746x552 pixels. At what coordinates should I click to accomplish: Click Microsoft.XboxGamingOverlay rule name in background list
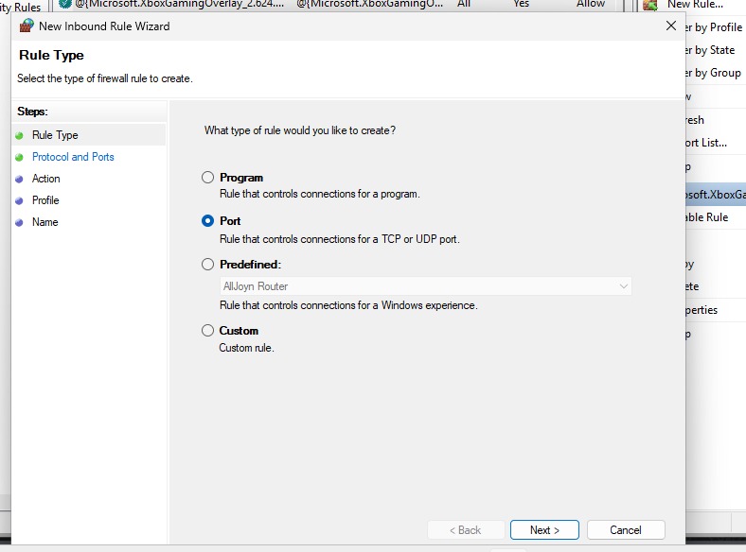[x=179, y=4]
